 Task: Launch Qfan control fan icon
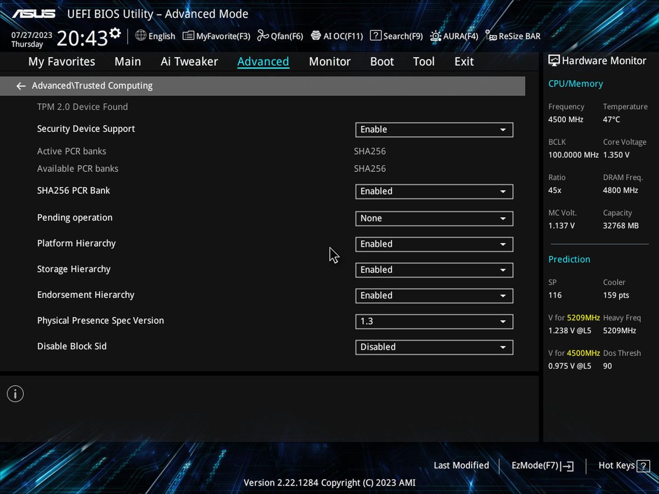[x=263, y=35]
